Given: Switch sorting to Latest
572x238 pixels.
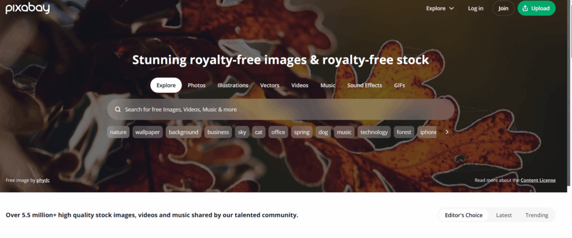Looking at the screenshot, I should (504, 215).
